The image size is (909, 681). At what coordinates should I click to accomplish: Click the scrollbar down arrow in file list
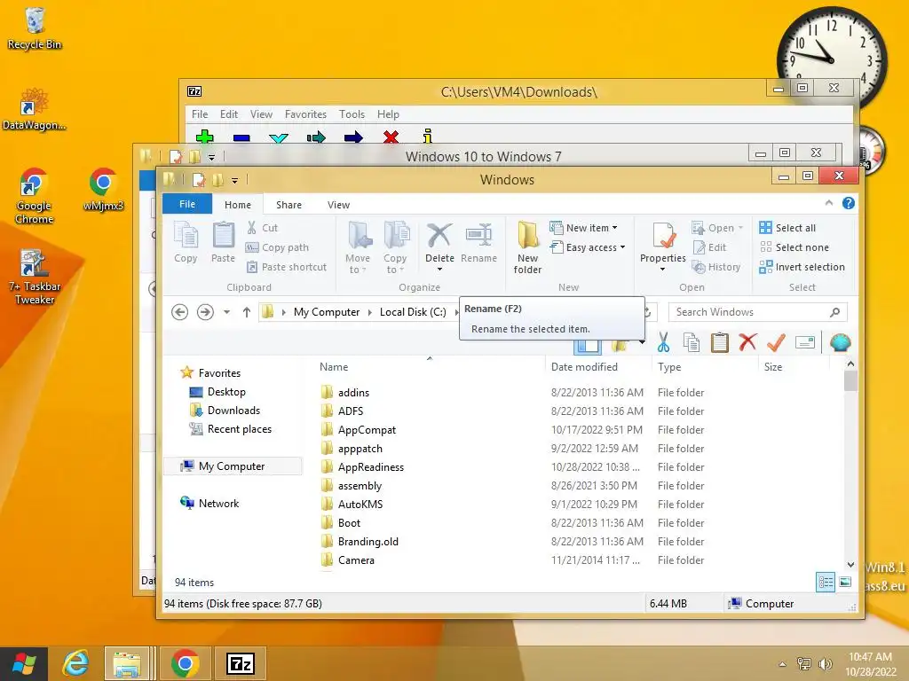point(850,565)
